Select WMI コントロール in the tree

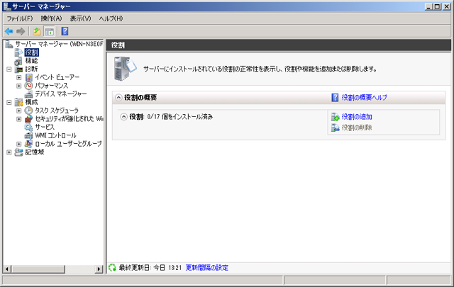tap(55, 135)
